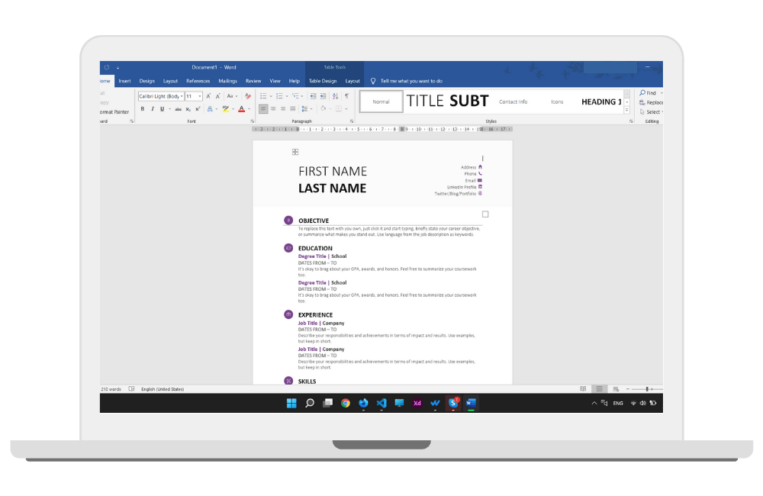This screenshot has height=496, width=763.
Task: Expand highlight color dropdown arrow
Action: click(x=233, y=109)
